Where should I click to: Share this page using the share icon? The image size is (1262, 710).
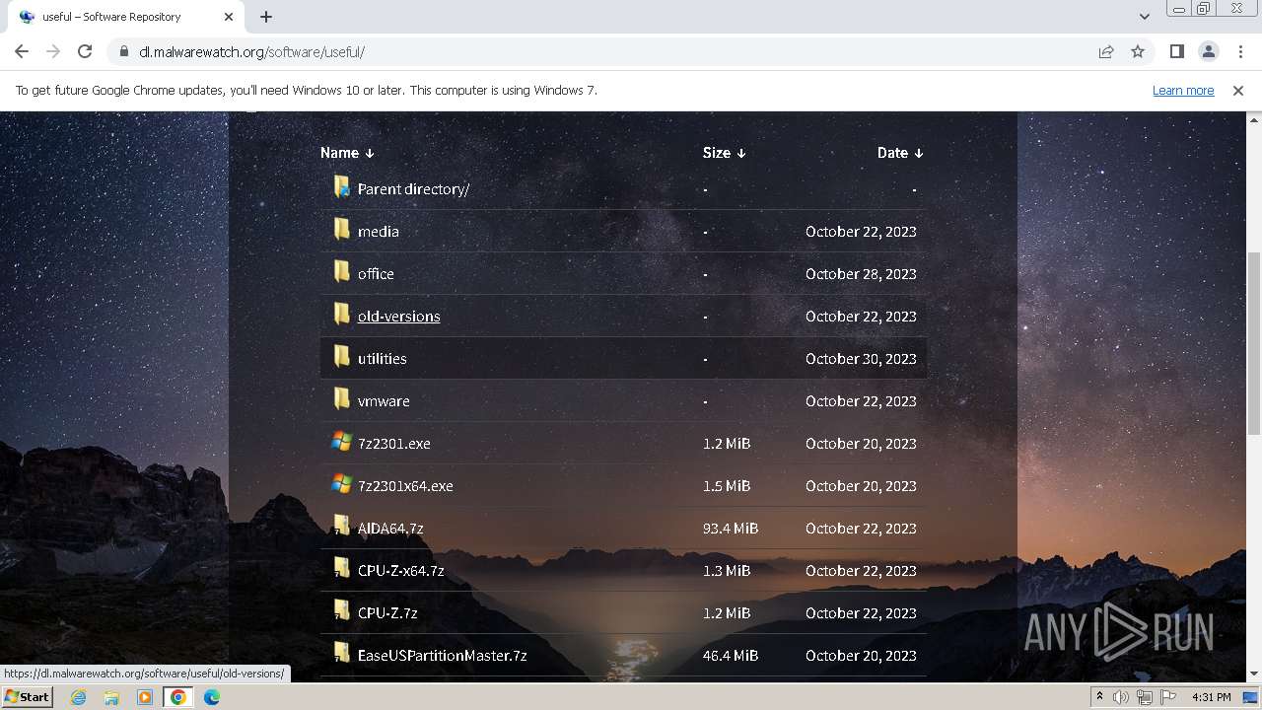1106,51
